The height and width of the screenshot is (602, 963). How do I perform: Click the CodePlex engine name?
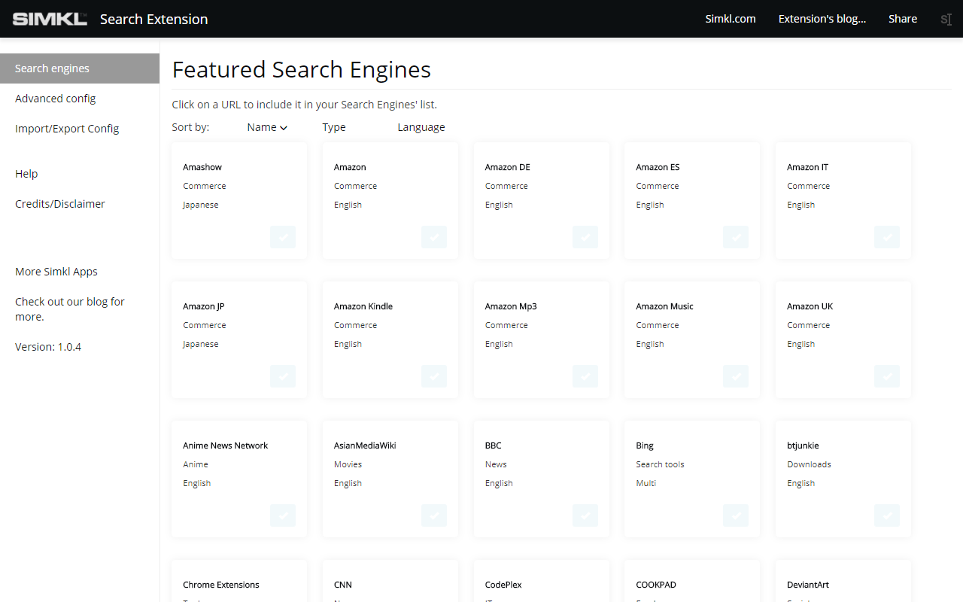pyautogui.click(x=503, y=585)
